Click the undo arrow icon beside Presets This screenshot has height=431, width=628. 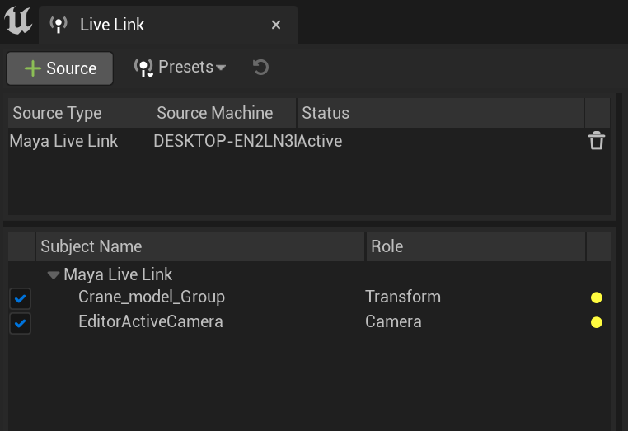click(261, 68)
